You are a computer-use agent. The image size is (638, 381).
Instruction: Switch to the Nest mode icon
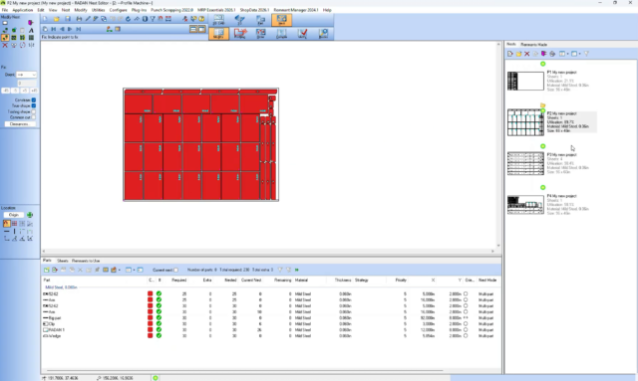(281, 20)
